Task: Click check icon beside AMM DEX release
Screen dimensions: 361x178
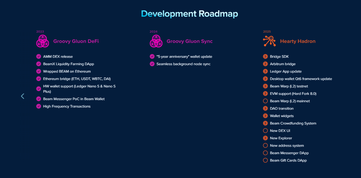Action: 39,56
